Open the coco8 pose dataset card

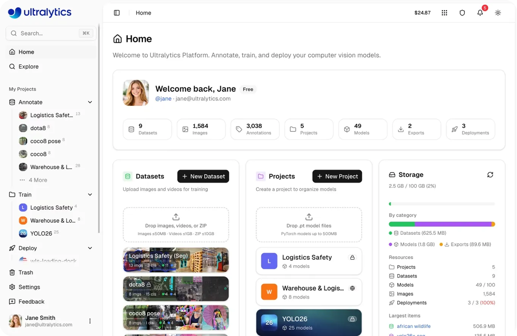pyautogui.click(x=176, y=317)
